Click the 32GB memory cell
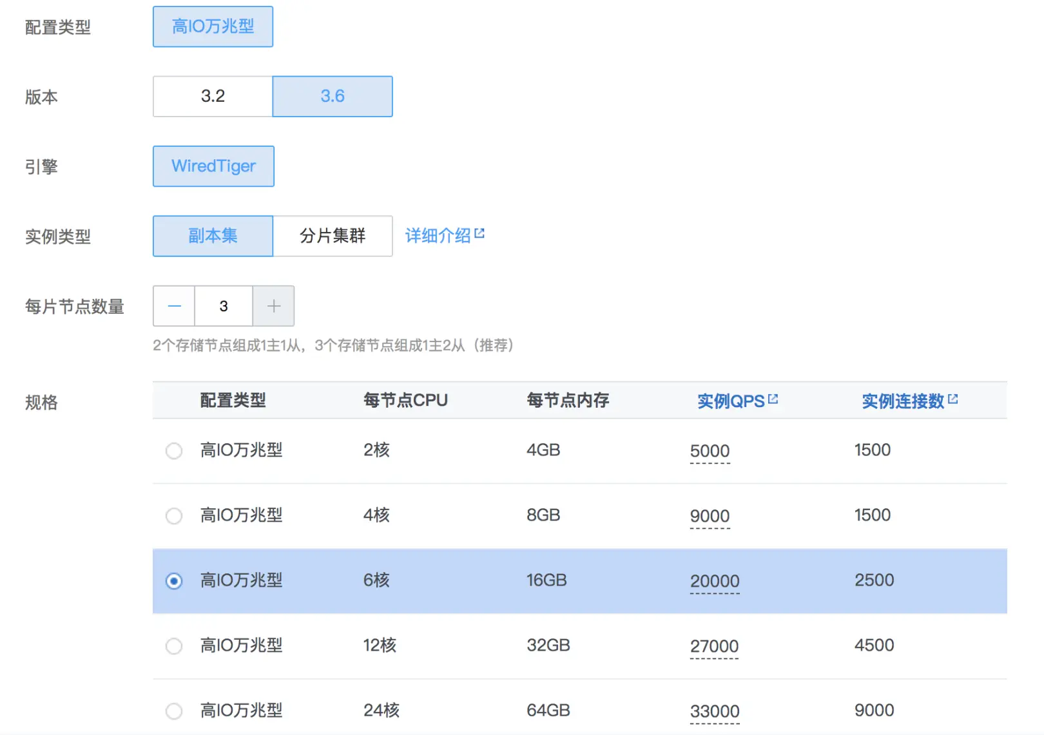This screenshot has width=1044, height=735. click(548, 645)
